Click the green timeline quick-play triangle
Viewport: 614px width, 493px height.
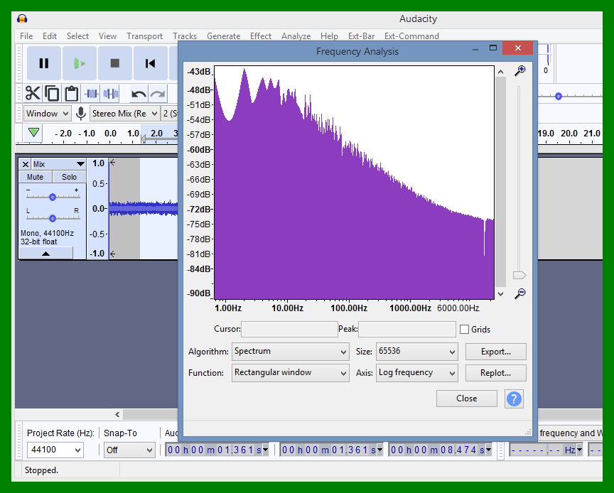[x=33, y=132]
